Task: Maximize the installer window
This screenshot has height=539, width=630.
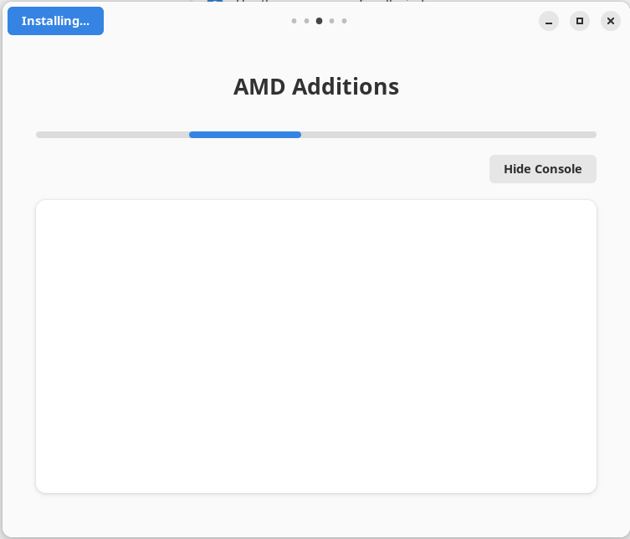Action: 580,21
